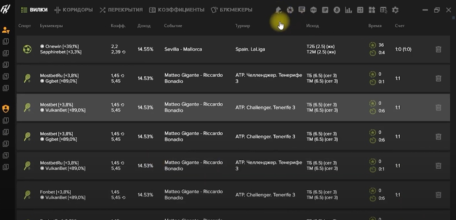The height and width of the screenshot is (220, 456).
Task: Click the table search icon
Action: 383,10
